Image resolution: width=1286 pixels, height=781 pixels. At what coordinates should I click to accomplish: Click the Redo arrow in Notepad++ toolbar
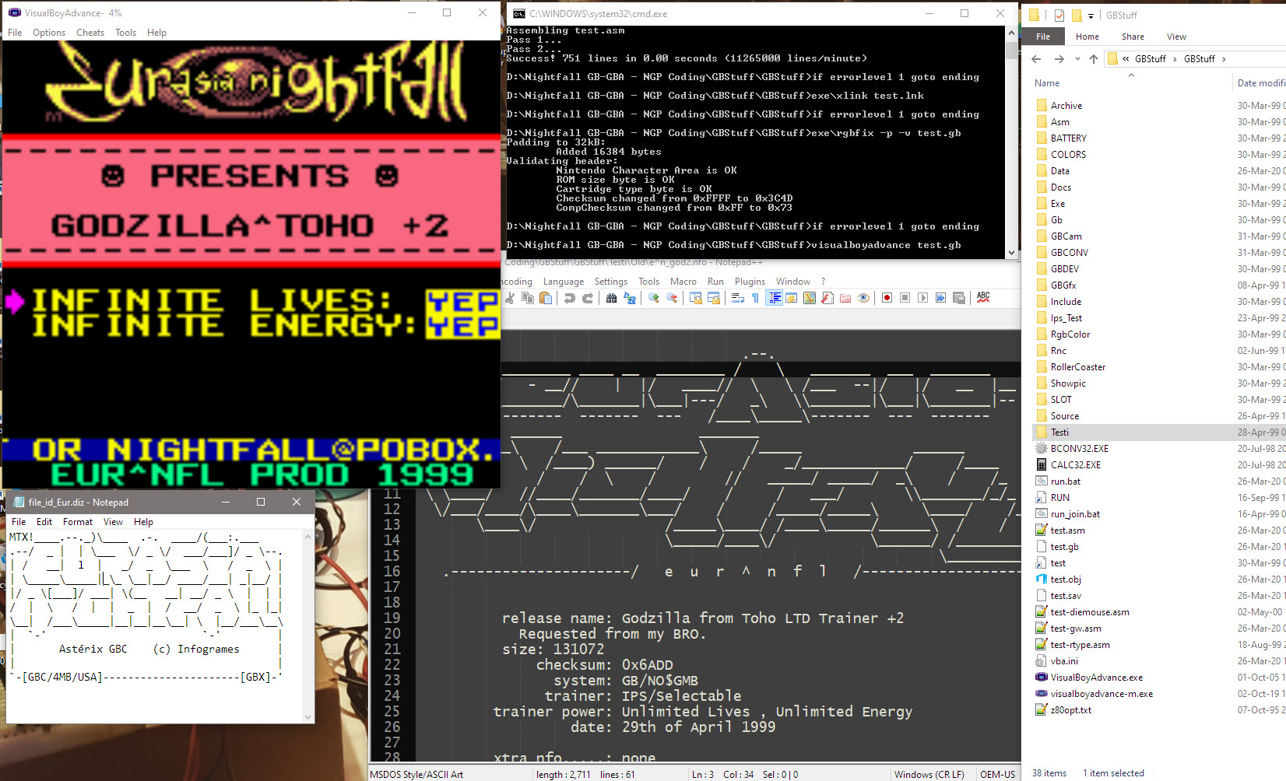[588, 298]
